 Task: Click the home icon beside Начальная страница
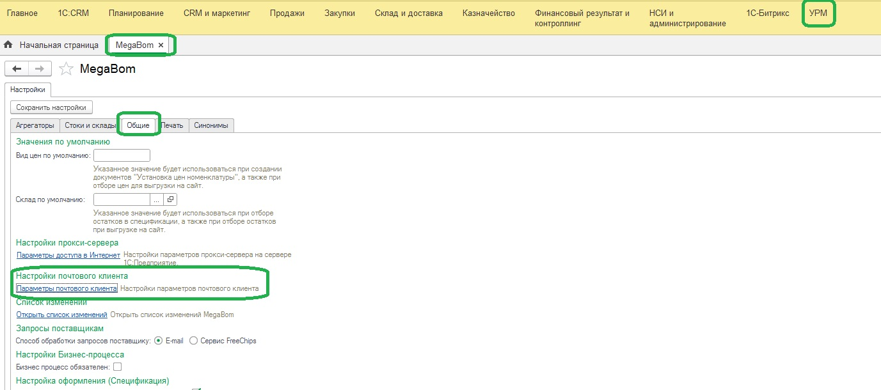pyautogui.click(x=8, y=45)
